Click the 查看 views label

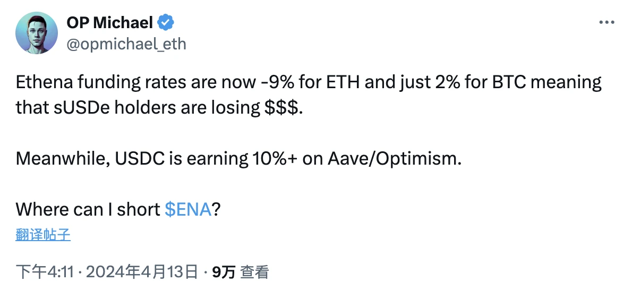click(254, 272)
